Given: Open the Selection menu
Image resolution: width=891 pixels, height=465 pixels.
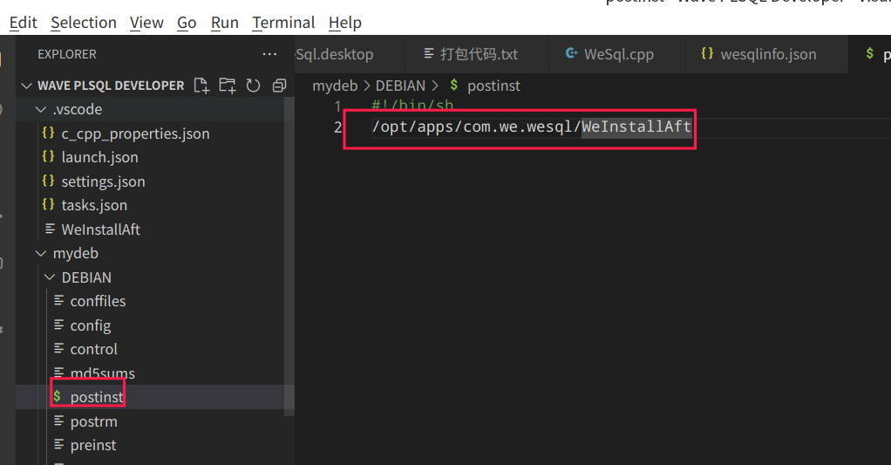Looking at the screenshot, I should [84, 23].
